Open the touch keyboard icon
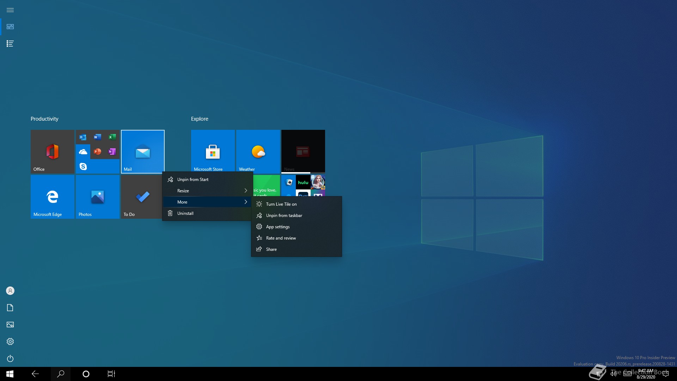Image resolution: width=677 pixels, height=381 pixels. click(x=628, y=374)
